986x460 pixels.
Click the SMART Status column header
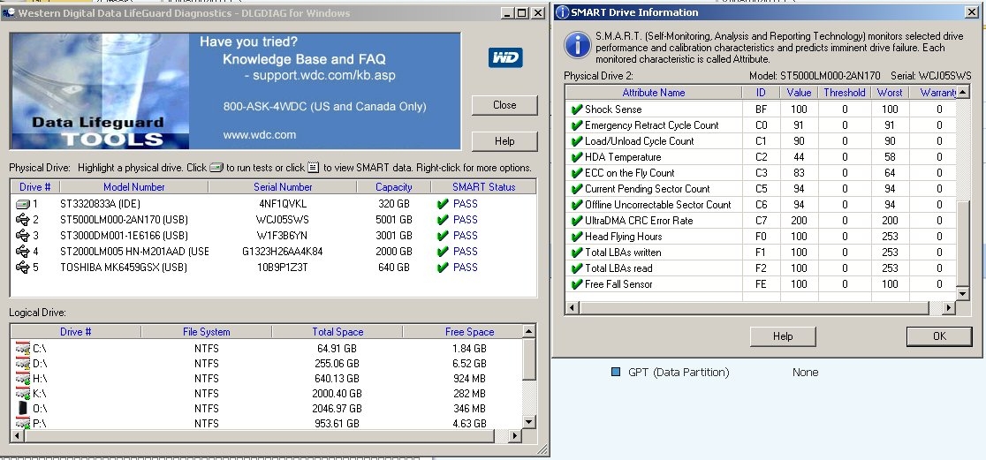point(483,186)
